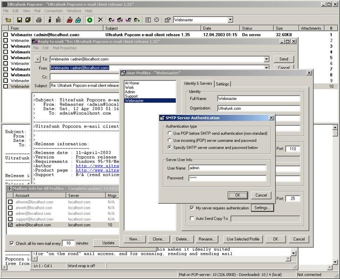340x279 pixels.
Task: Click the fourth people icon with green arrow
Action: 137,20
